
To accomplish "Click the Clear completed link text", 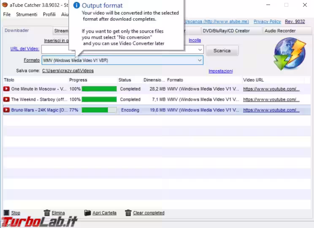I will tap(149, 213).
